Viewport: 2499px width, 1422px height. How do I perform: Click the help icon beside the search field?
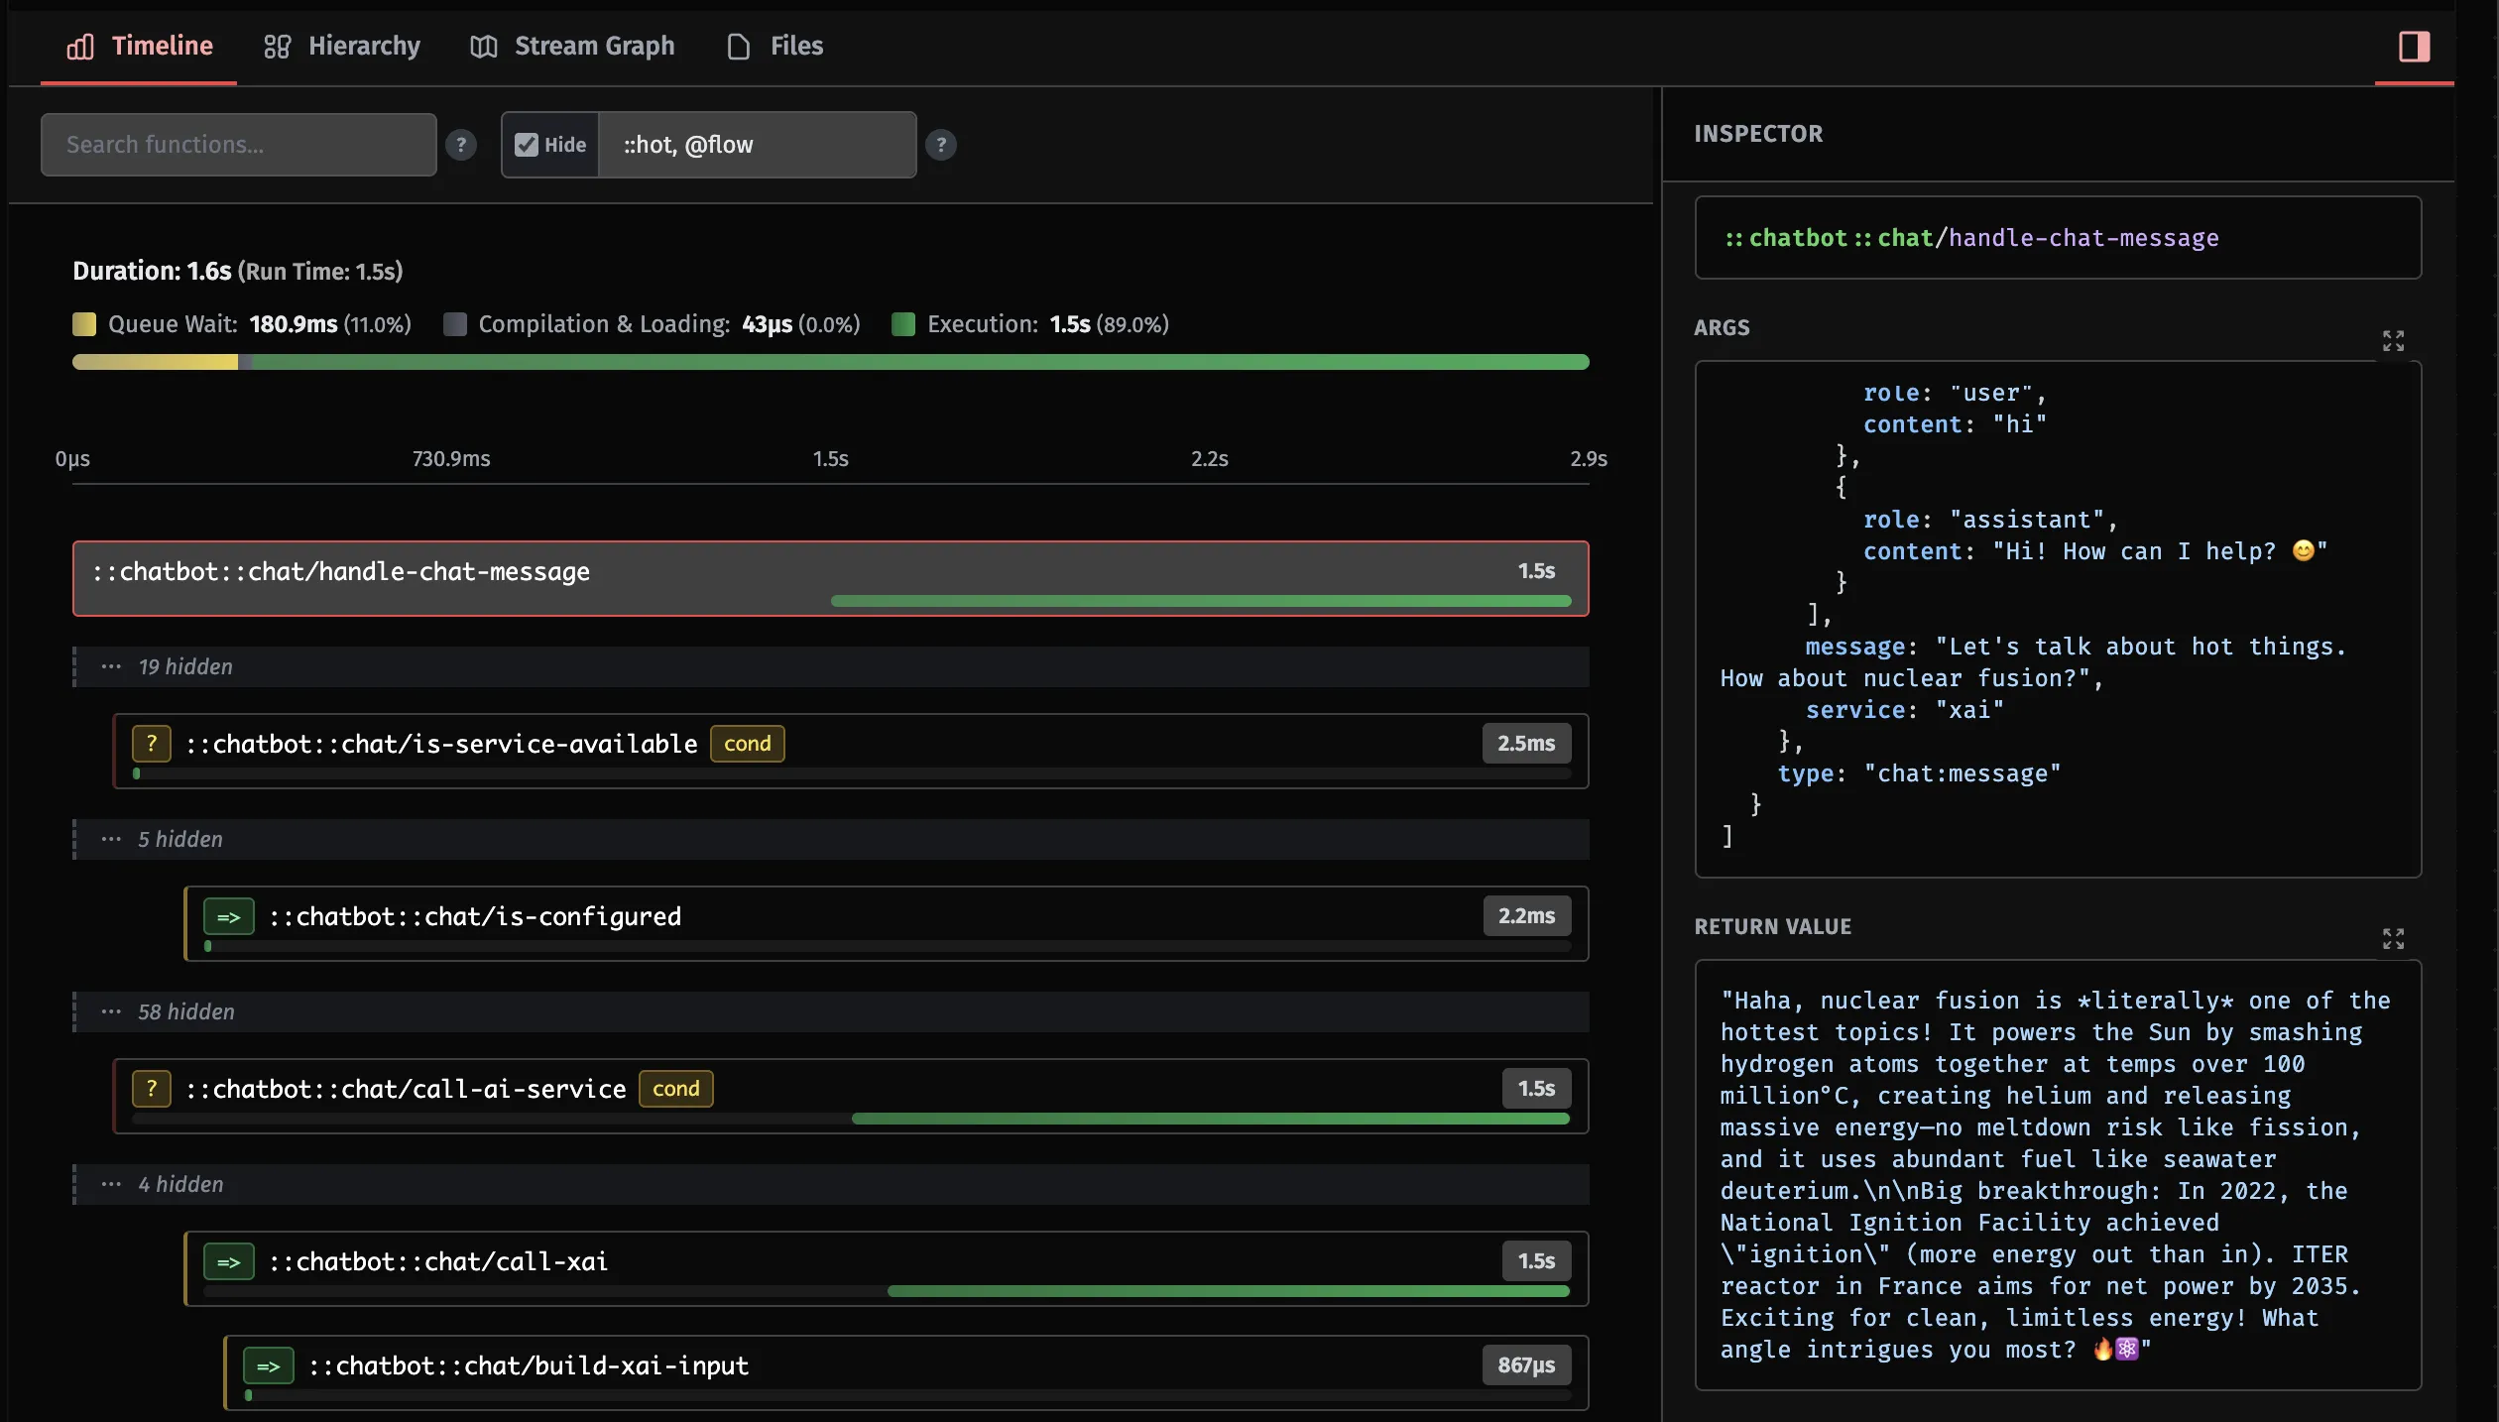click(460, 145)
